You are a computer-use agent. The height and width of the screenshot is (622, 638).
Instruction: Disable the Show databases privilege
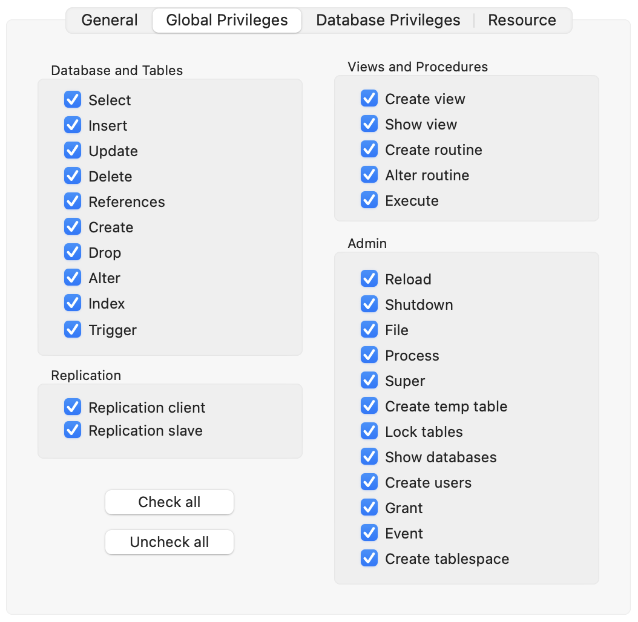(x=369, y=457)
